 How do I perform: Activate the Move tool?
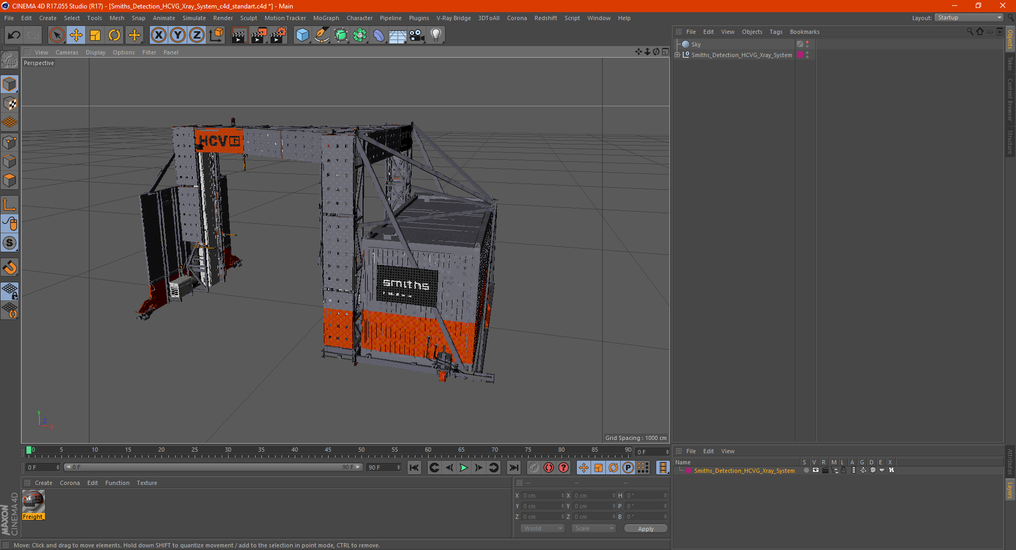click(76, 35)
